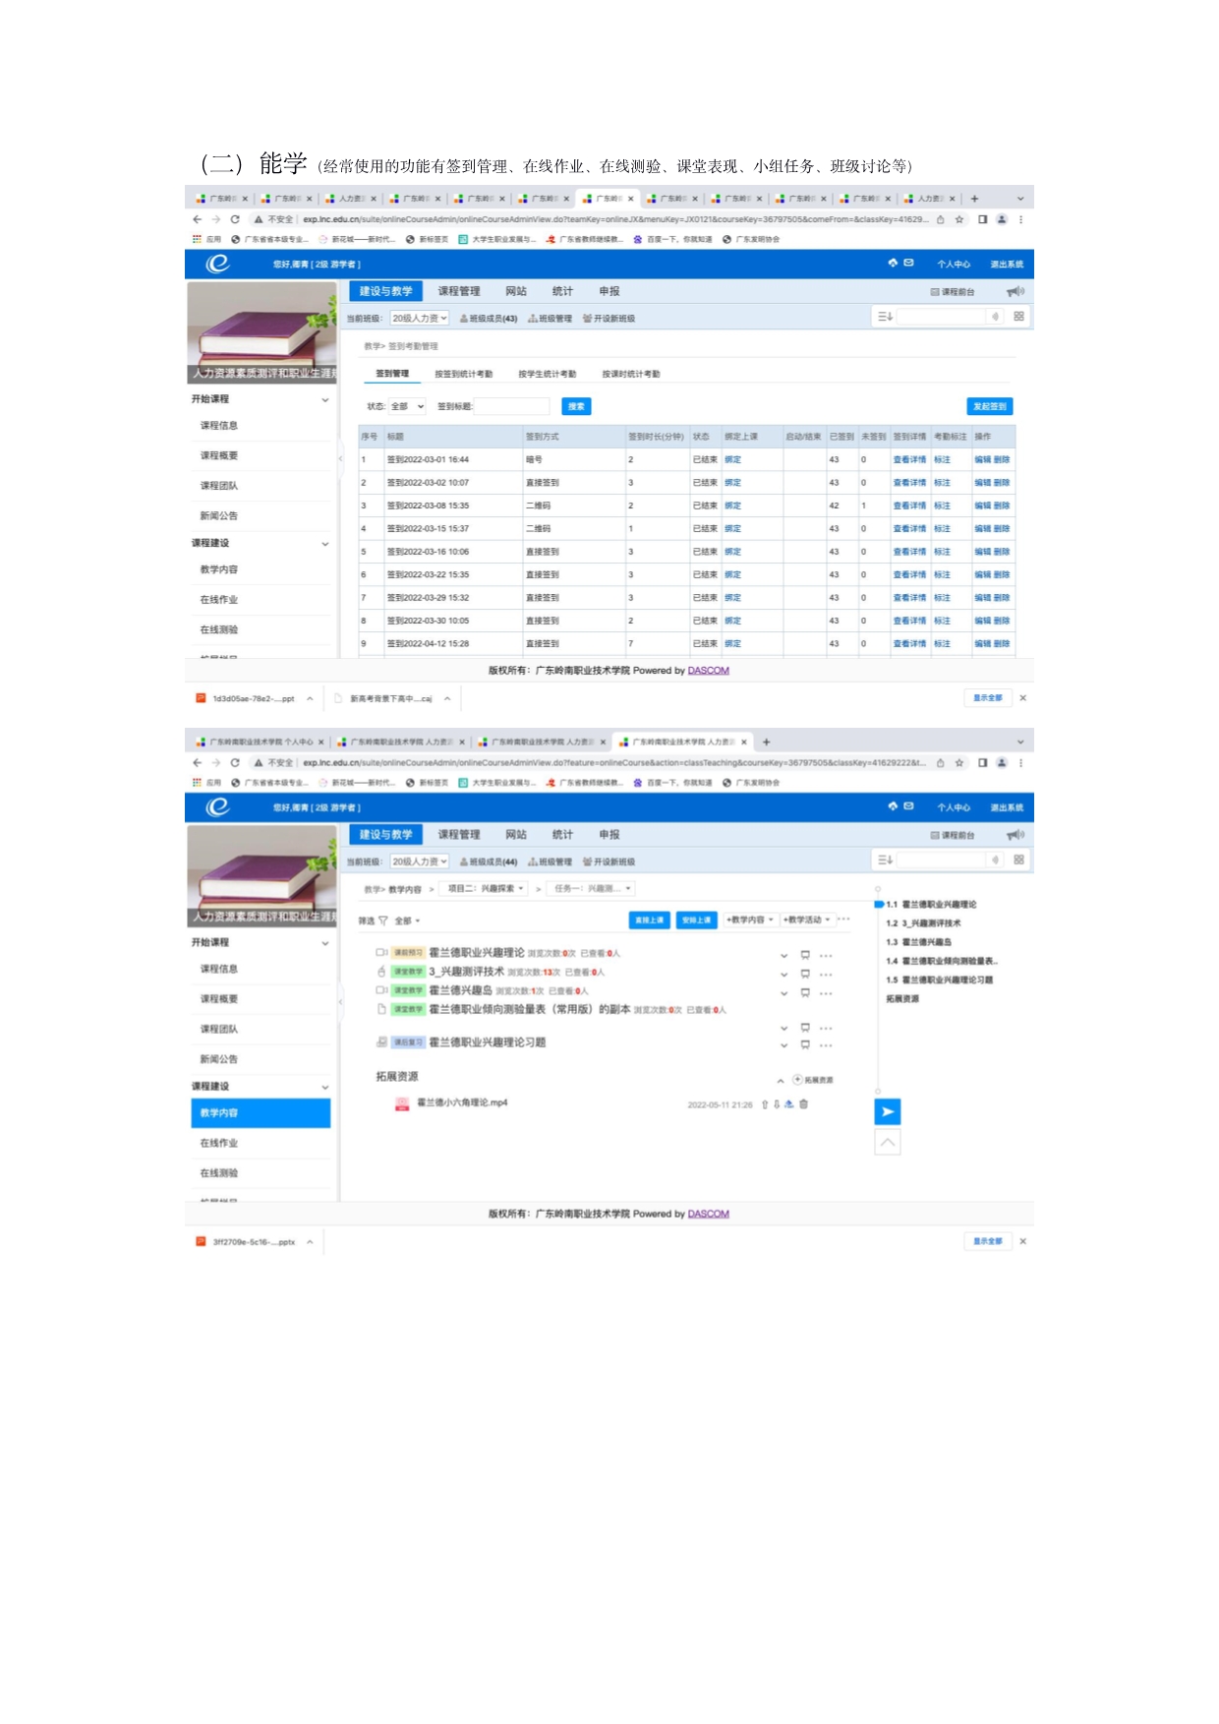Click the blue send arrow button
Screen dimensions: 1219x1724
(888, 1111)
